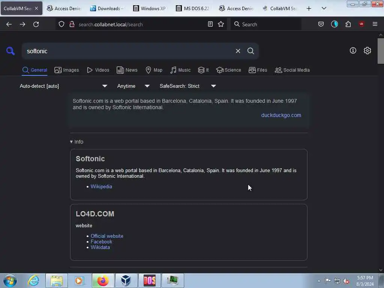Image resolution: width=384 pixels, height=288 pixels.
Task: Switch to It category
Action: 203,70
